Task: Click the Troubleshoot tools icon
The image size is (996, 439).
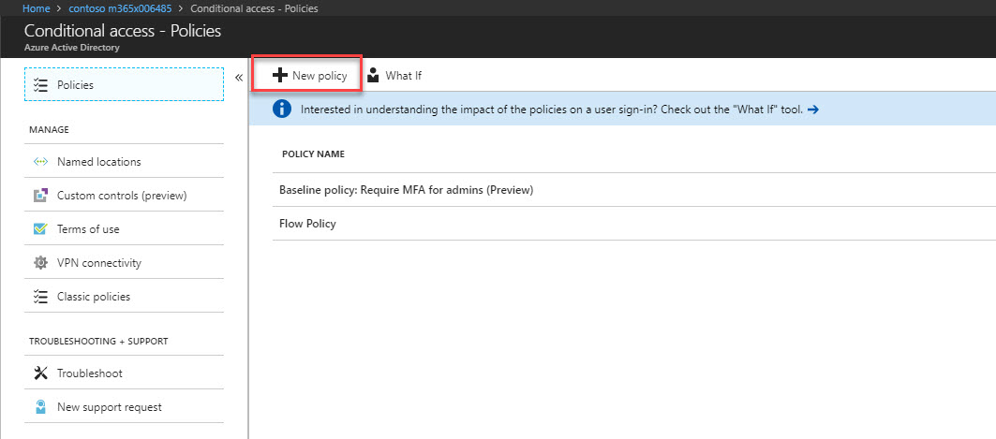Action: point(40,373)
